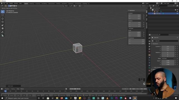Open the Edit menu
Image resolution: width=179 pixels, height=100 pixels.
pos(7,3)
